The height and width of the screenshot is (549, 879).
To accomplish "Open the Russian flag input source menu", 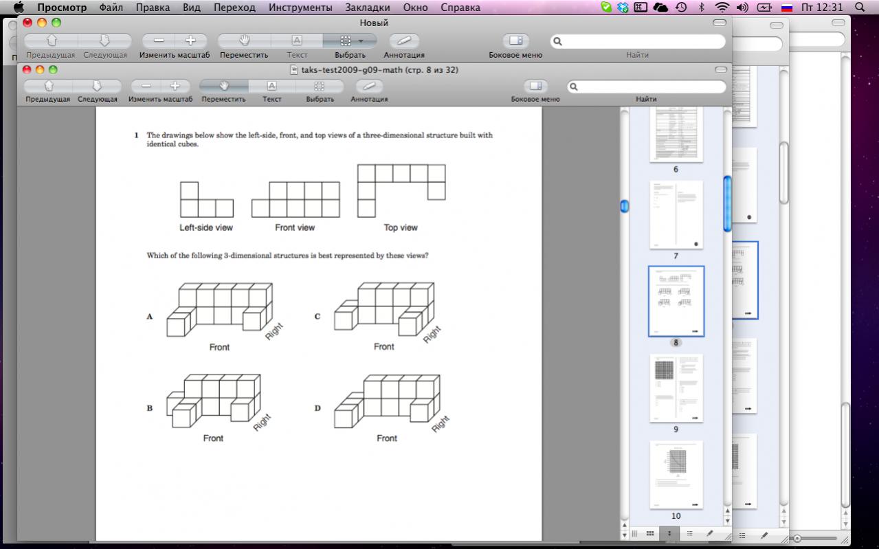I will coord(787,8).
